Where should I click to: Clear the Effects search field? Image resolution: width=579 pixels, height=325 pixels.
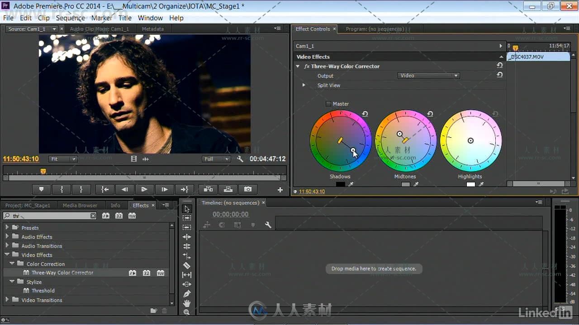click(93, 216)
